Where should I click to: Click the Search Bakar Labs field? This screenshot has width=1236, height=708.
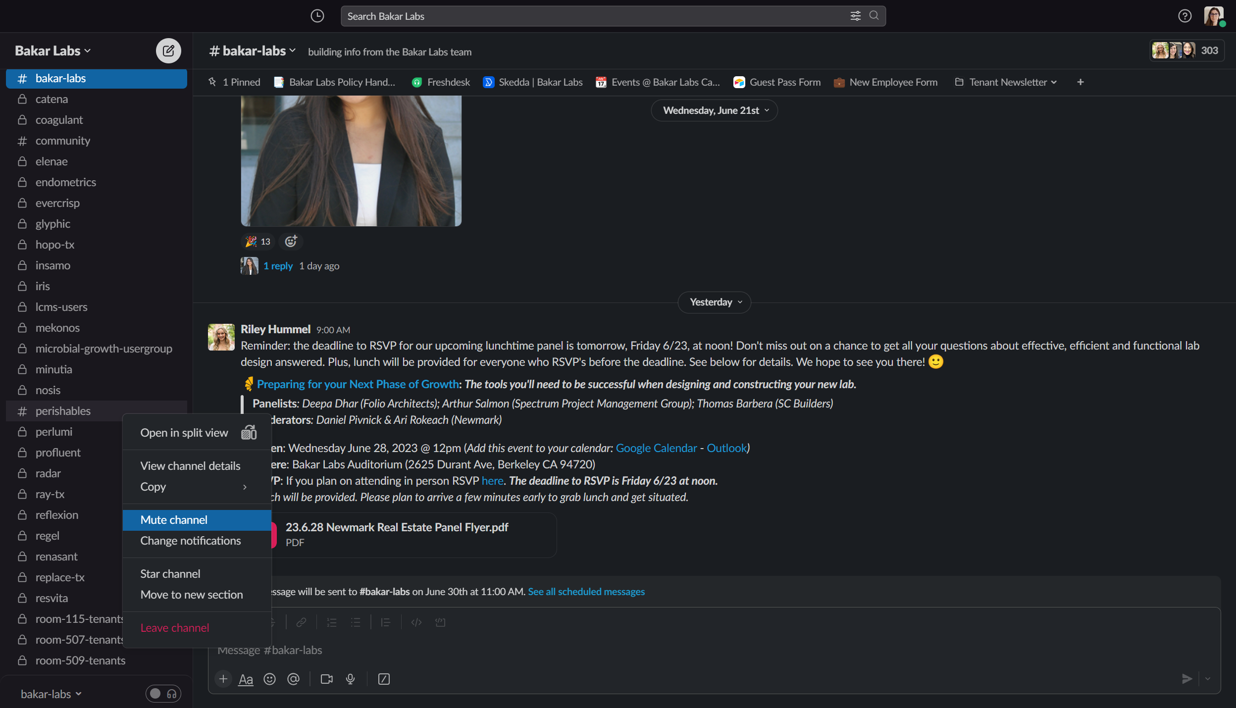point(594,16)
